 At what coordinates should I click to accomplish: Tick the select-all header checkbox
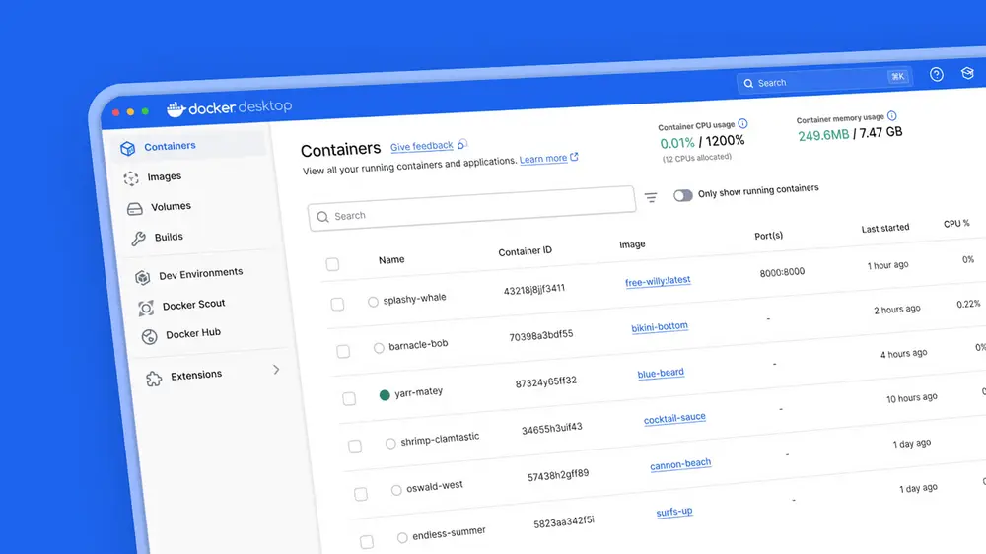pos(332,264)
